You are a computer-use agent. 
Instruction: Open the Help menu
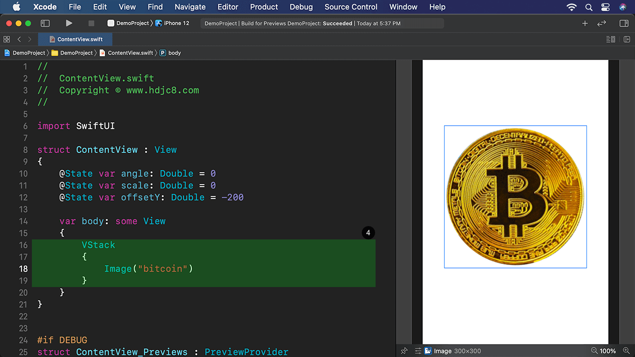[437, 7]
